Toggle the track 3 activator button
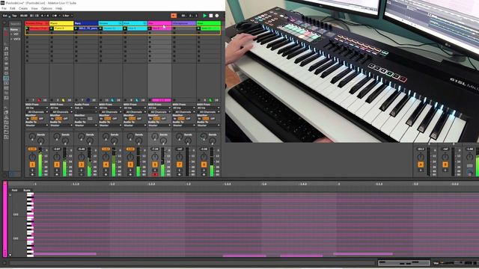The height and width of the screenshot is (269, 479). (x=82, y=164)
